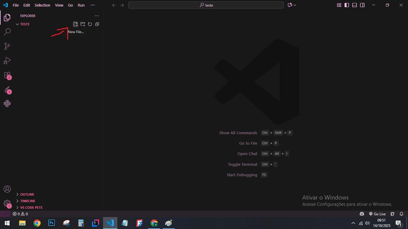Show more menus via title bar ellipsis
Image resolution: width=408 pixels, height=229 pixels.
(x=93, y=5)
